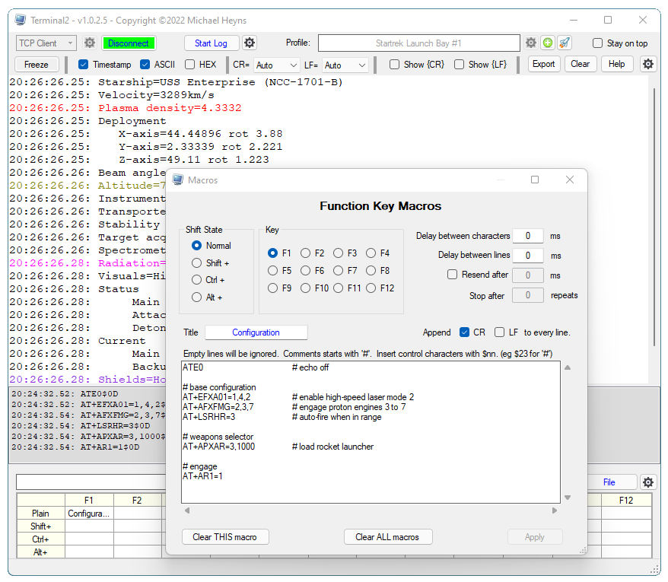
Task: Select F2 key radio button
Action: tap(305, 253)
